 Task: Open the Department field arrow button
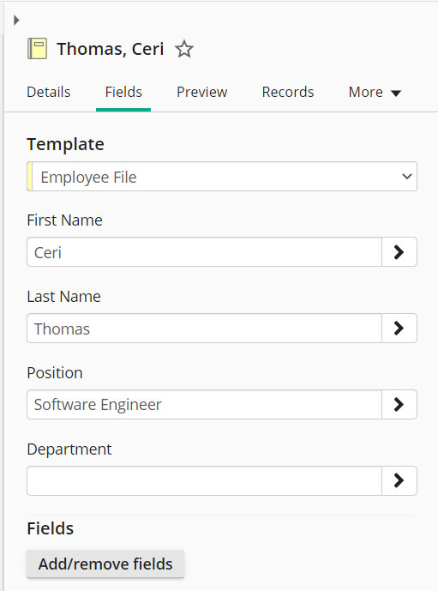(399, 480)
